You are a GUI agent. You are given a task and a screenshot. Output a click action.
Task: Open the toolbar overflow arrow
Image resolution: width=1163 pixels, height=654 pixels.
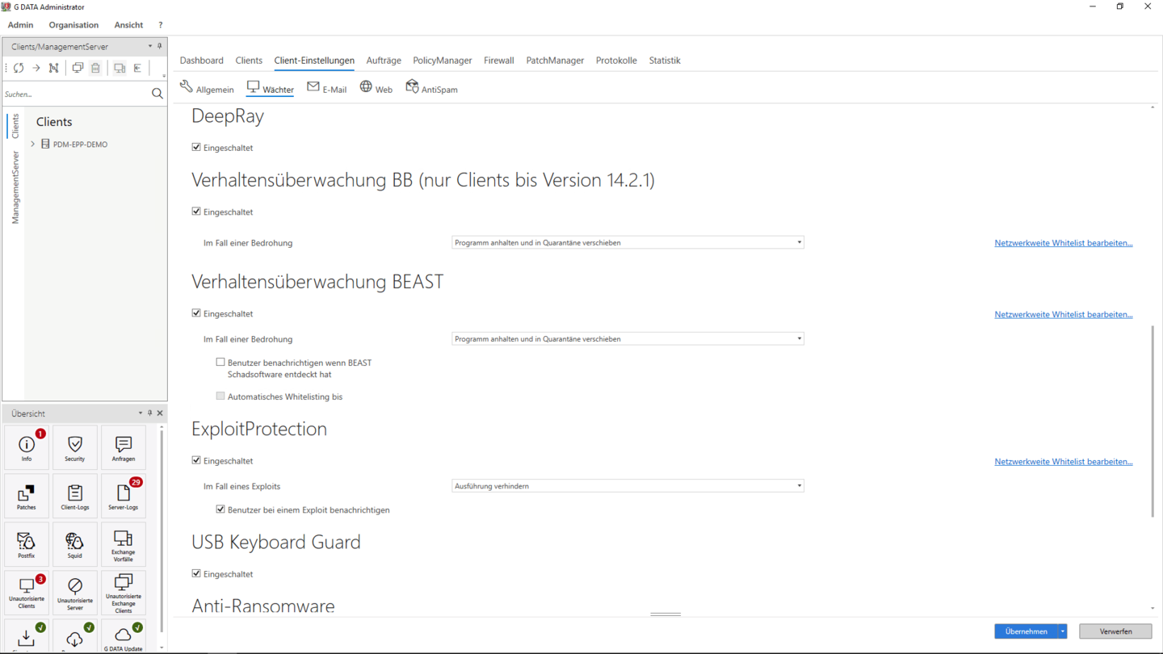(x=164, y=76)
